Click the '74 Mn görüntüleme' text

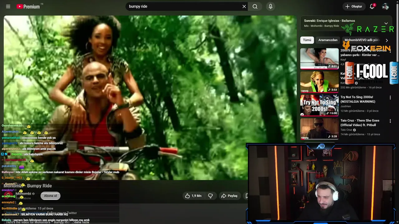coord(352,134)
